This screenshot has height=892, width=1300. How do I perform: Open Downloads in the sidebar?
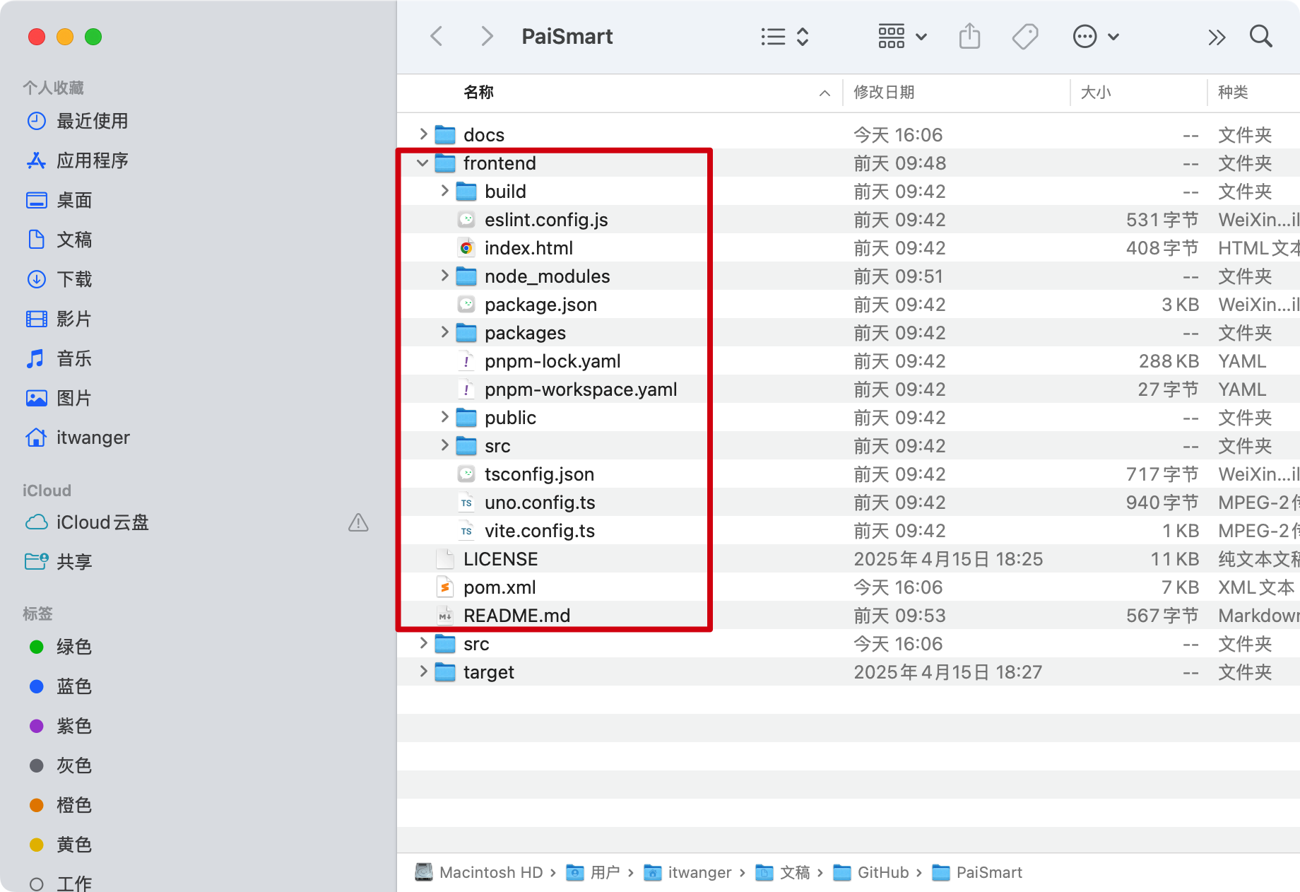click(x=74, y=279)
